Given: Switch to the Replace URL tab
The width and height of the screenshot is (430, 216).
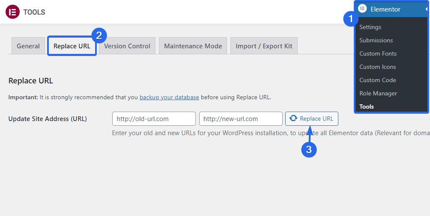Looking at the screenshot, I should (72, 46).
